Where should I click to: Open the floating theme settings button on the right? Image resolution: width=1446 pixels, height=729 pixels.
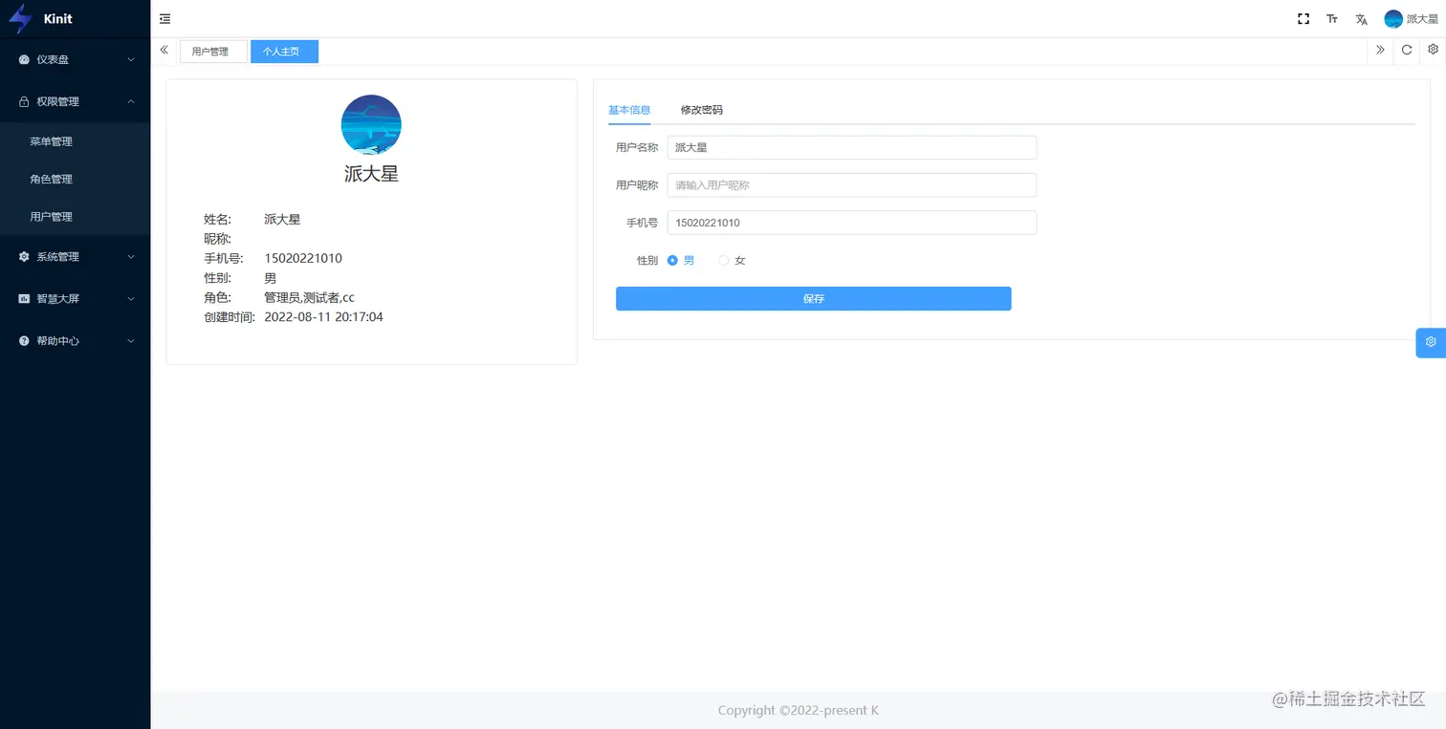click(x=1430, y=342)
